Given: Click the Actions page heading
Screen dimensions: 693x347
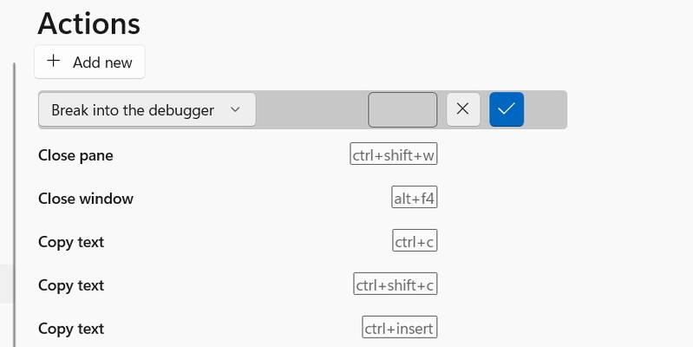Looking at the screenshot, I should (88, 23).
